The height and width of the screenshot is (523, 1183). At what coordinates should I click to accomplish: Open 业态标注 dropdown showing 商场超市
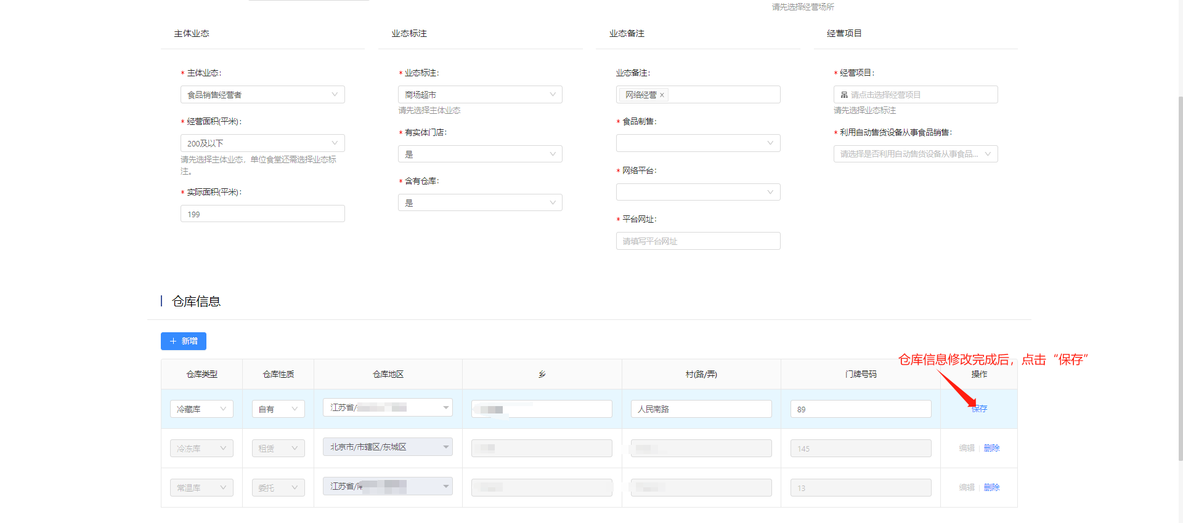click(480, 95)
